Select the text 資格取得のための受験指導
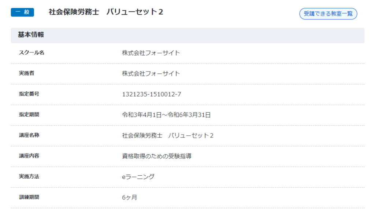 click(x=157, y=156)
